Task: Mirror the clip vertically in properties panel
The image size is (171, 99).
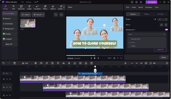Action: (166, 25)
